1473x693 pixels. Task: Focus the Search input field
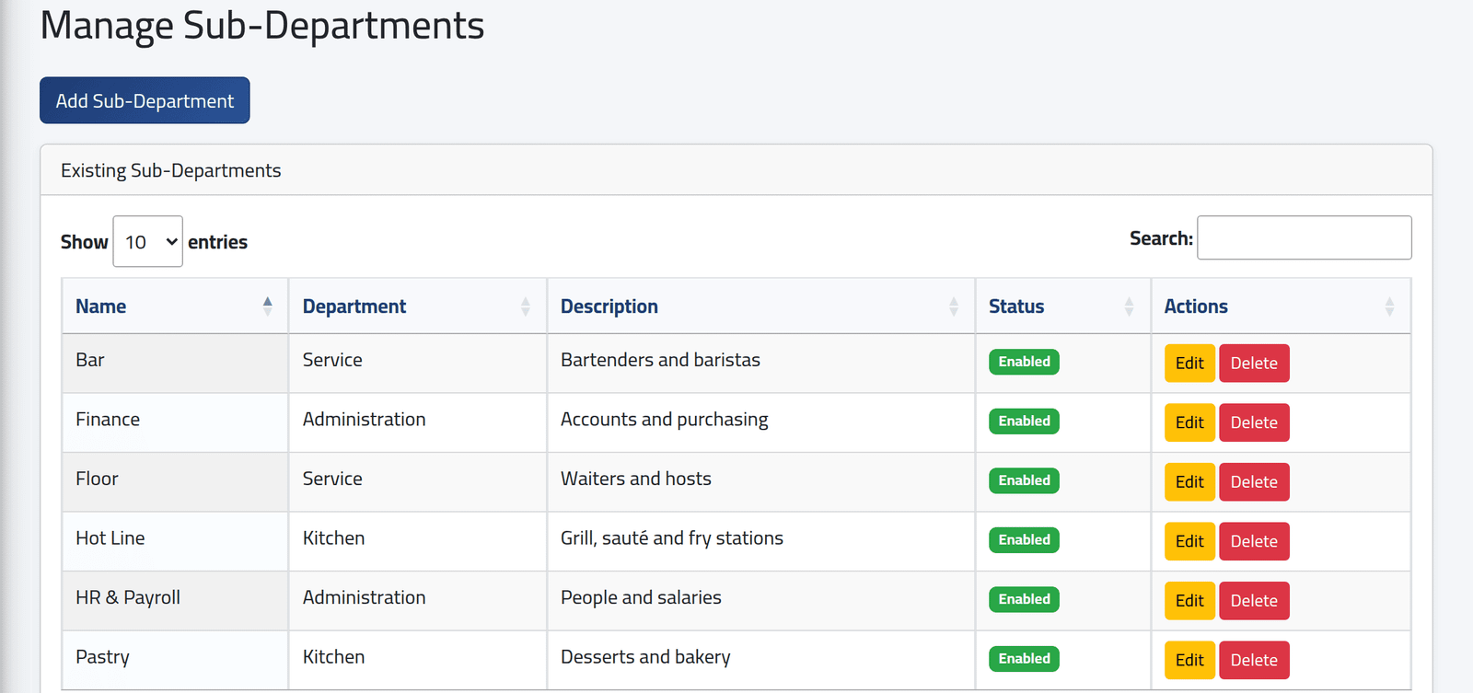pyautogui.click(x=1304, y=237)
